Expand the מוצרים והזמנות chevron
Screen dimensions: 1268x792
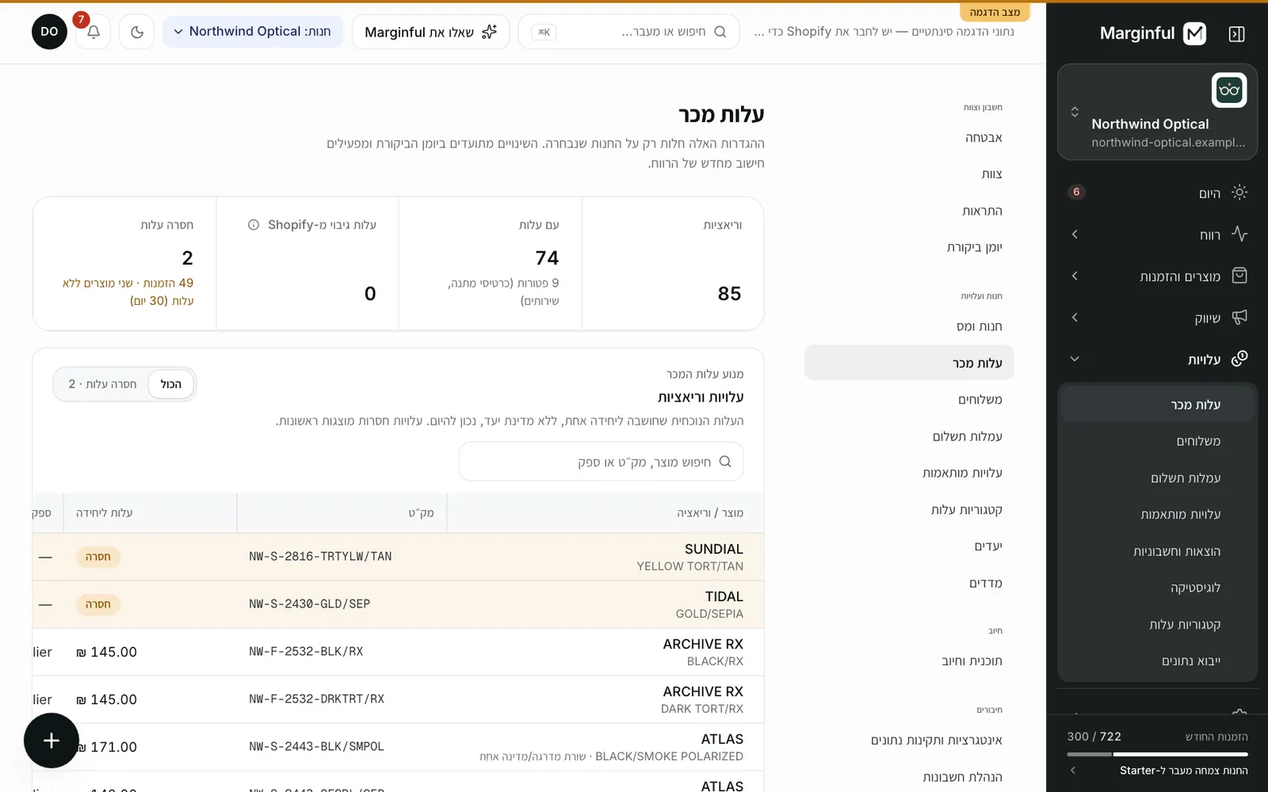pos(1075,276)
